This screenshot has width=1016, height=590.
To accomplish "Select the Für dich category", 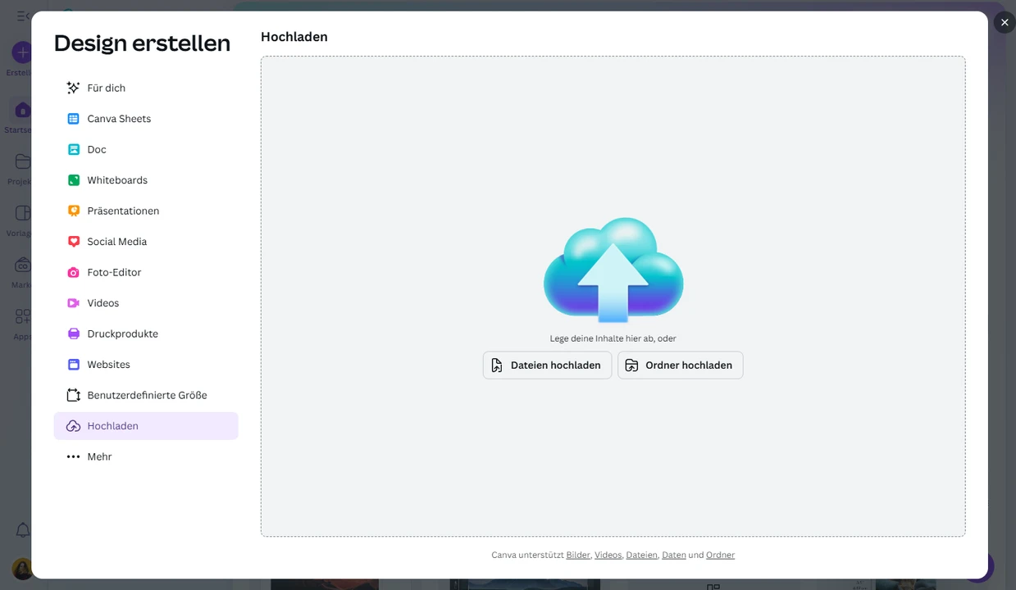I will [146, 88].
